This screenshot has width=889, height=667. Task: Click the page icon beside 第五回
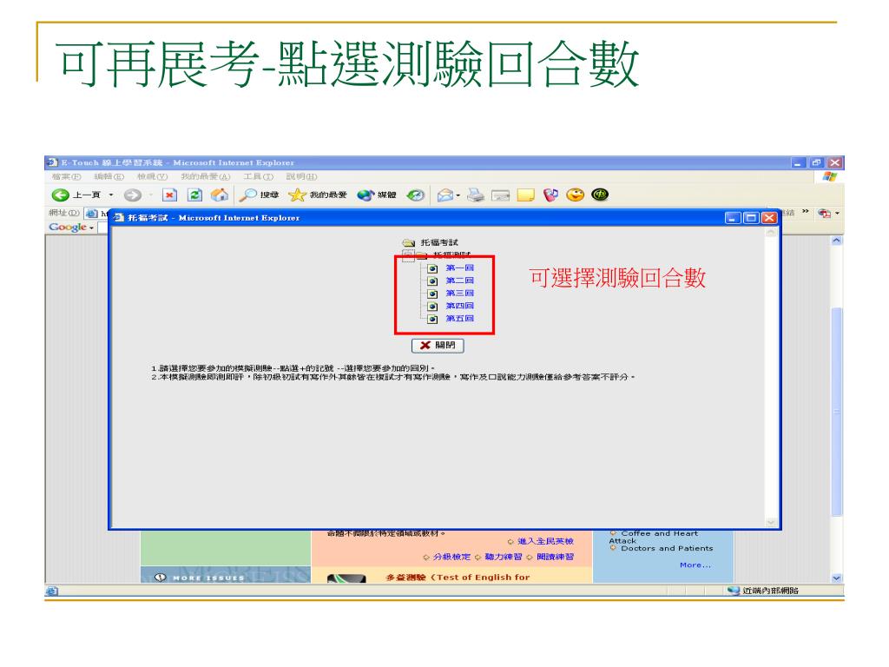tap(432, 320)
